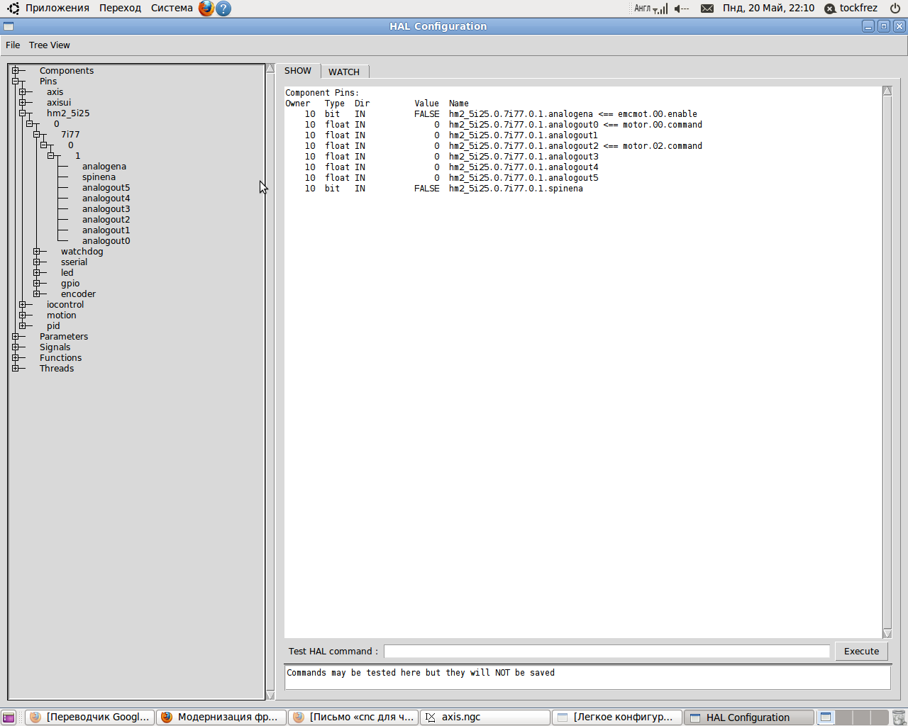Expand the Components tree node
The width and height of the screenshot is (908, 726).
click(15, 71)
